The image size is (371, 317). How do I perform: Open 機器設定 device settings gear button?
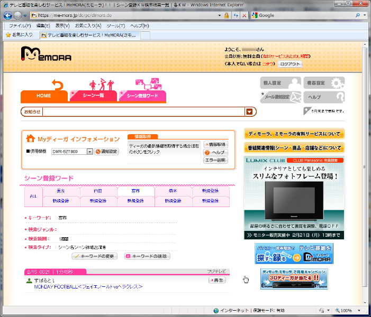[x=323, y=83]
